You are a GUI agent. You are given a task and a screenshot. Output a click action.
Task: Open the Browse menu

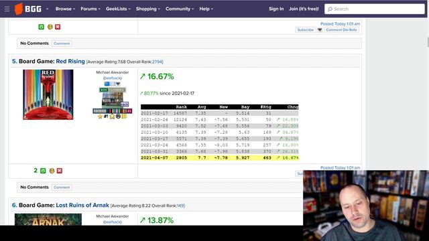65,9
